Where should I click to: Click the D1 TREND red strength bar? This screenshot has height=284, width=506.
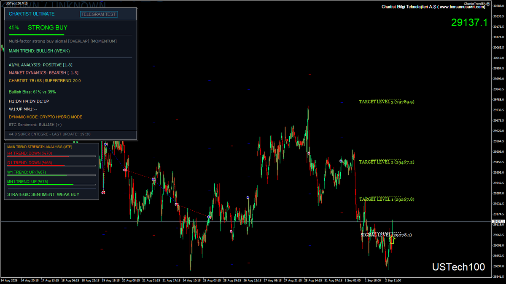pos(51,166)
